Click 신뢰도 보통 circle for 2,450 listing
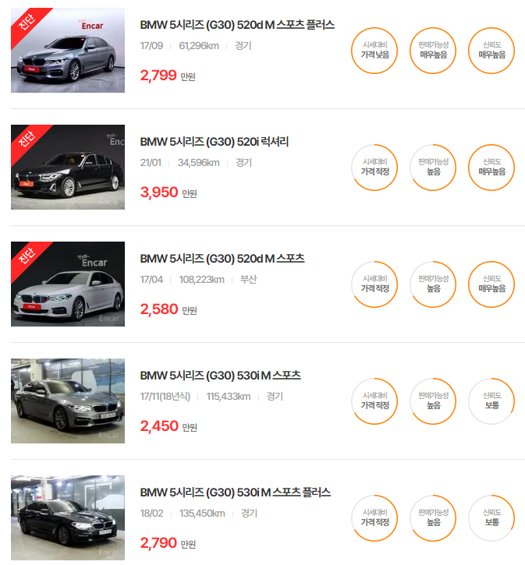Image resolution: width=525 pixels, height=565 pixels. (x=491, y=401)
